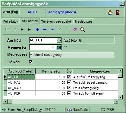Open help book icon in header
Viewport: 126px width, 113px height.
(x=110, y=12)
